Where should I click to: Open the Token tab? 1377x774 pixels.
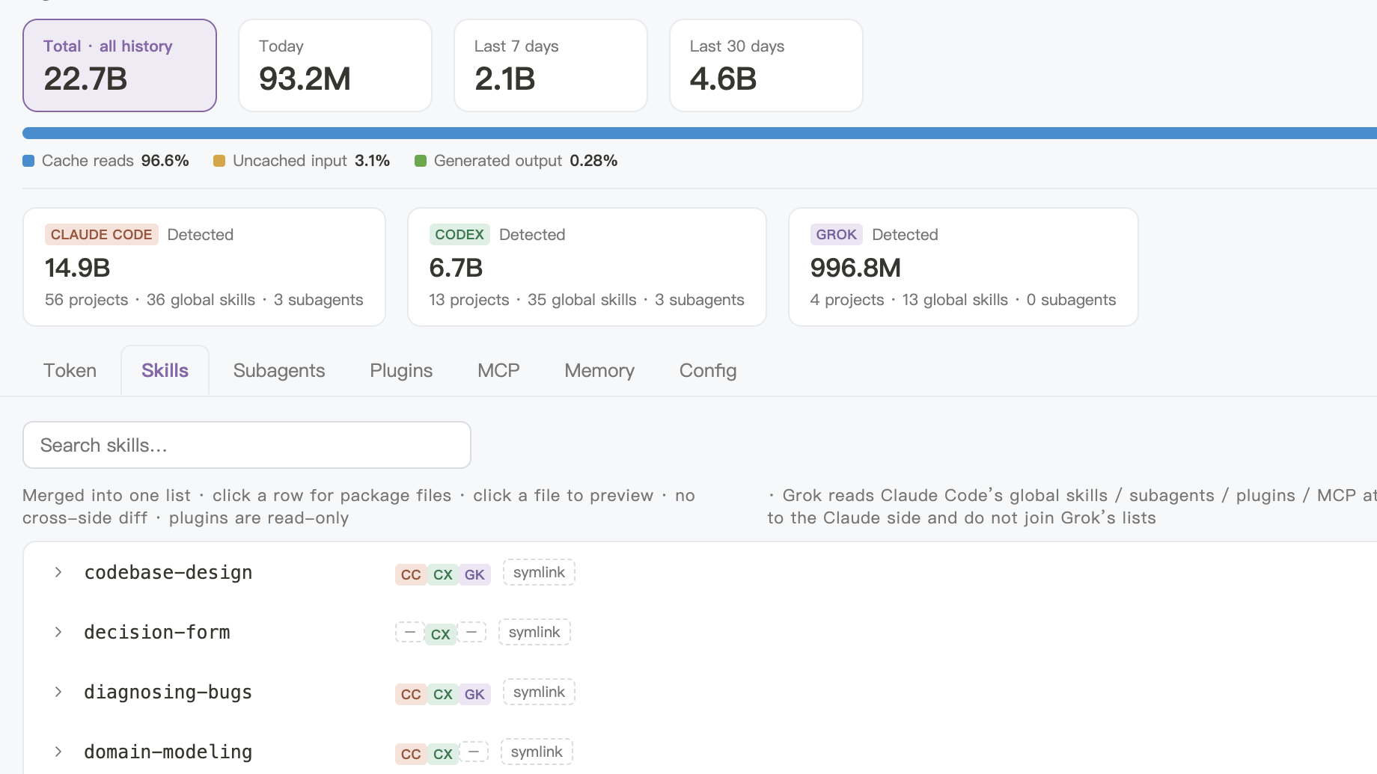(70, 370)
